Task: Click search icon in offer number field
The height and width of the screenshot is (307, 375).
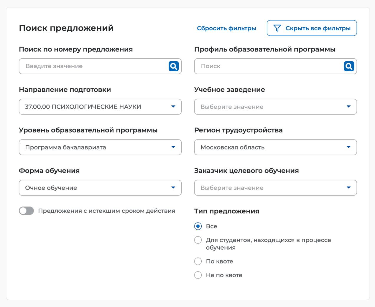Action: click(174, 66)
